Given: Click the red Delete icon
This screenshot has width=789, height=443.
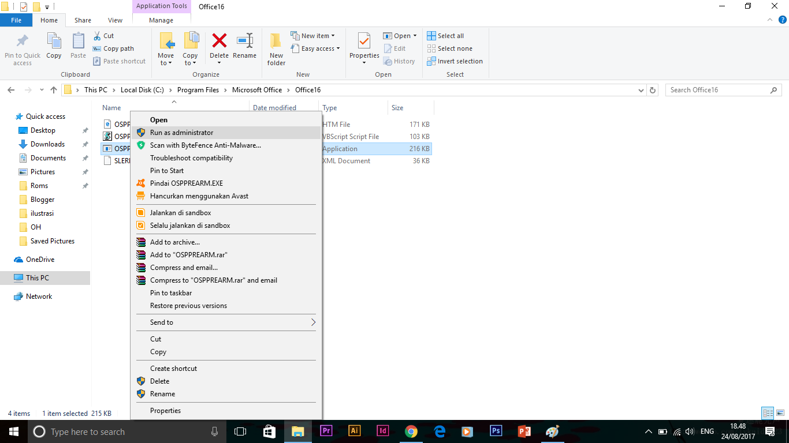Looking at the screenshot, I should [x=219, y=40].
